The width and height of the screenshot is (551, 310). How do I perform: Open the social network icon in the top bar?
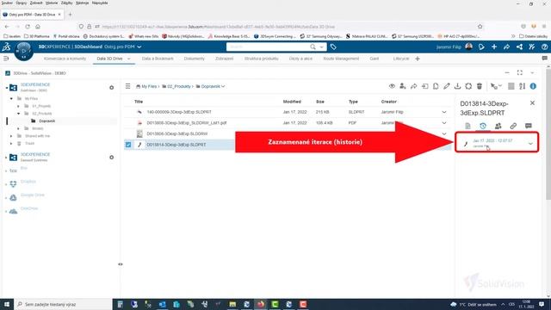[519, 46]
